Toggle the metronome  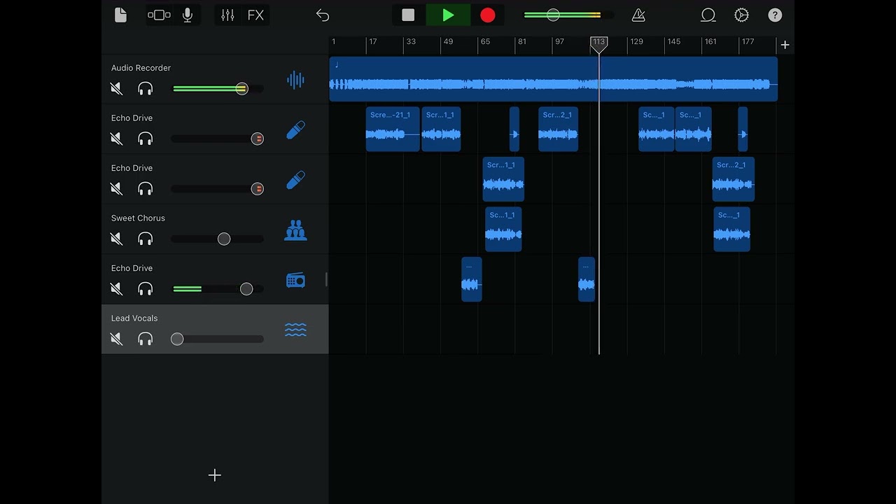(x=638, y=15)
